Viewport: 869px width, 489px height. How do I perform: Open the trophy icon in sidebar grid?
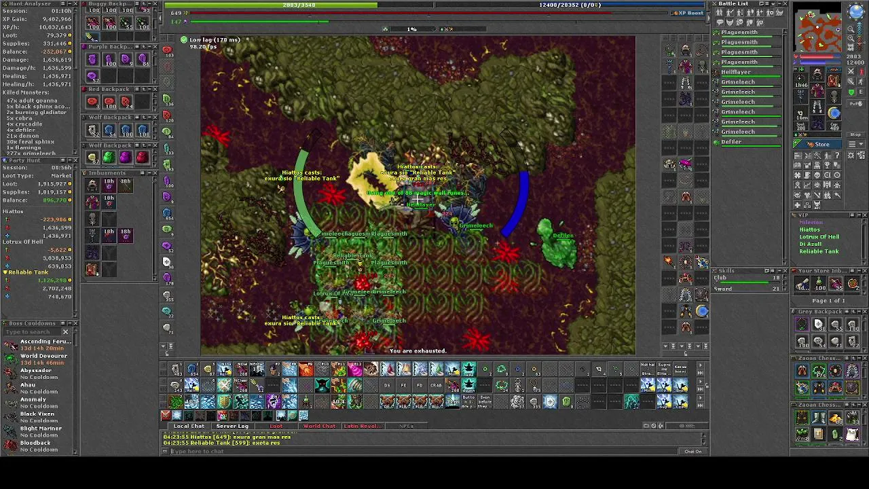pyautogui.click(x=827, y=165)
